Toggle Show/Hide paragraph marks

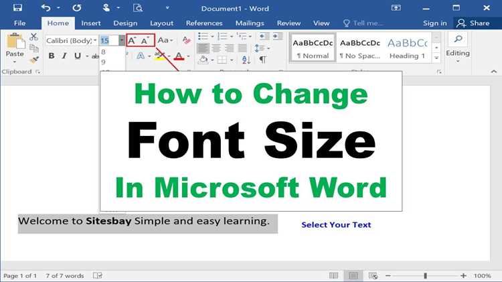coord(263,60)
